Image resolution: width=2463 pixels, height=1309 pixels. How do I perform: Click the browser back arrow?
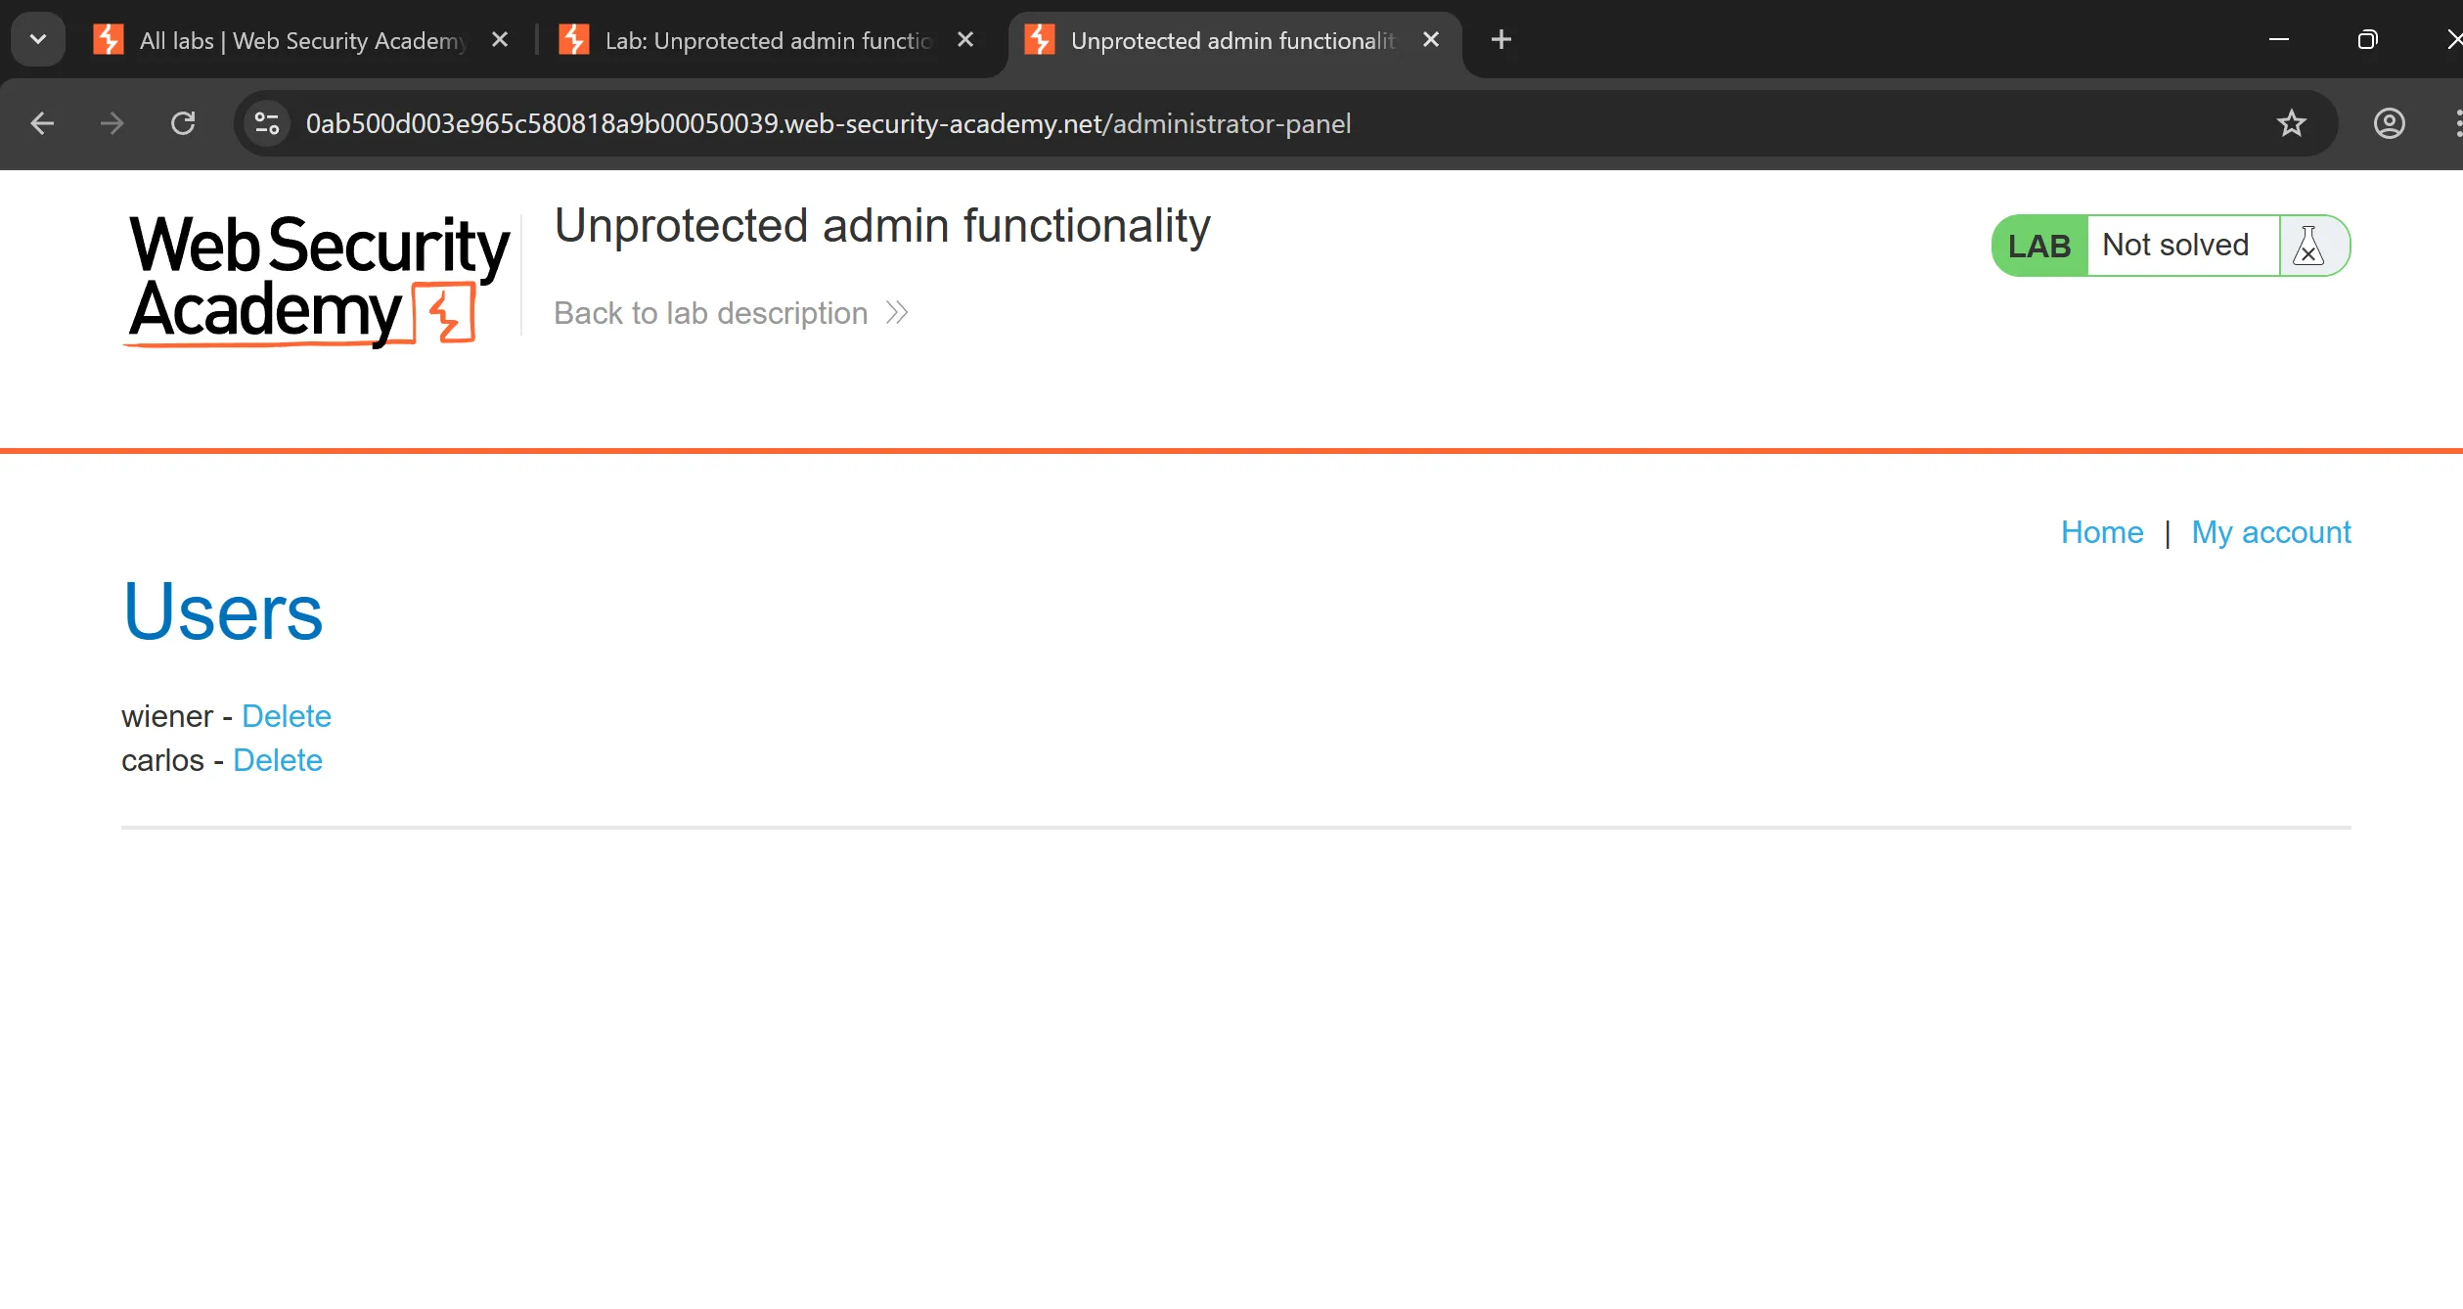(x=42, y=123)
